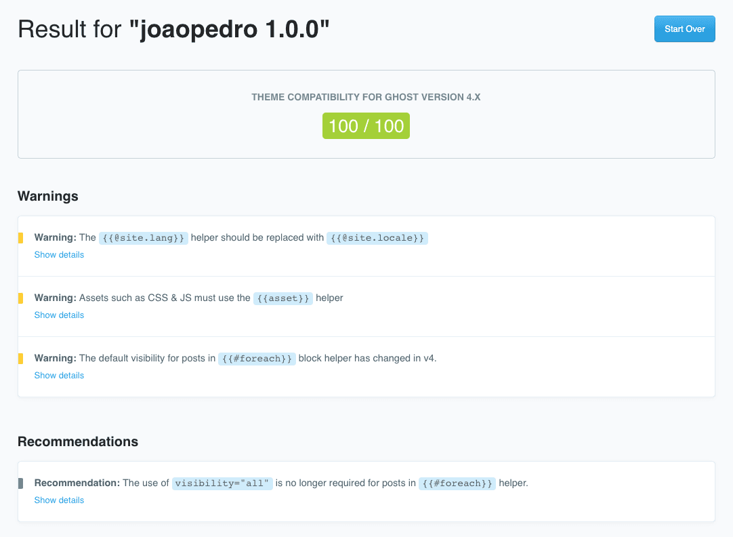Click grey marker beside the recommendation
The height and width of the screenshot is (537, 733).
tap(20, 483)
